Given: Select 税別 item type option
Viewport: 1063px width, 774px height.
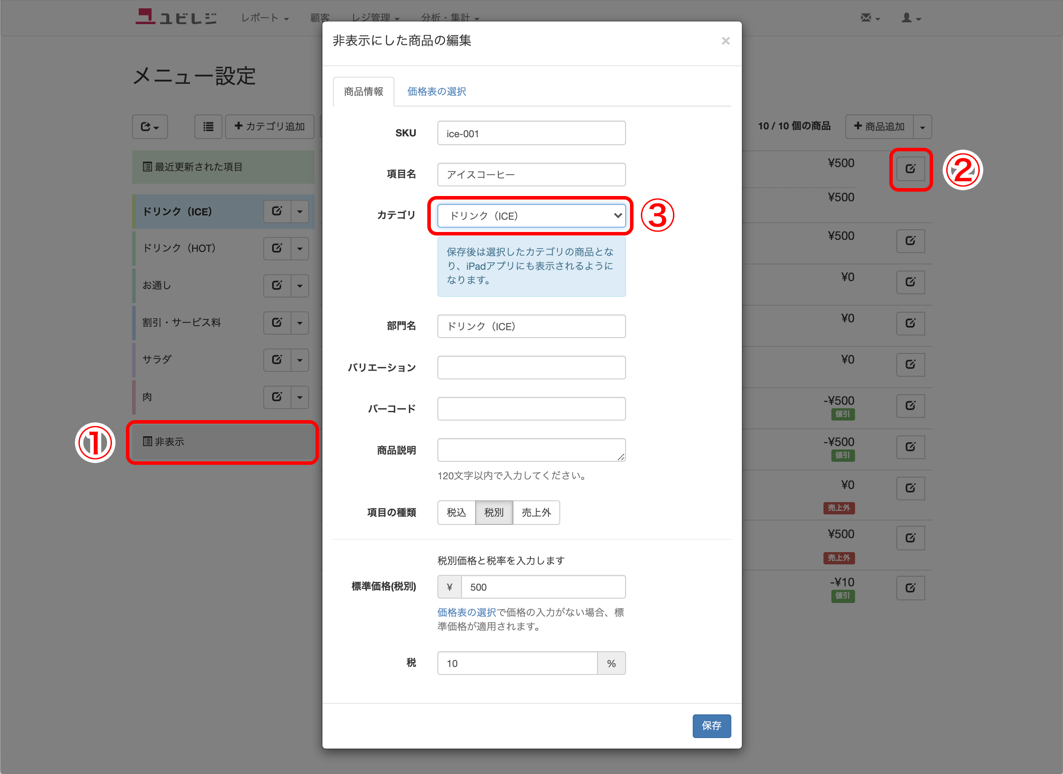Looking at the screenshot, I should point(494,513).
